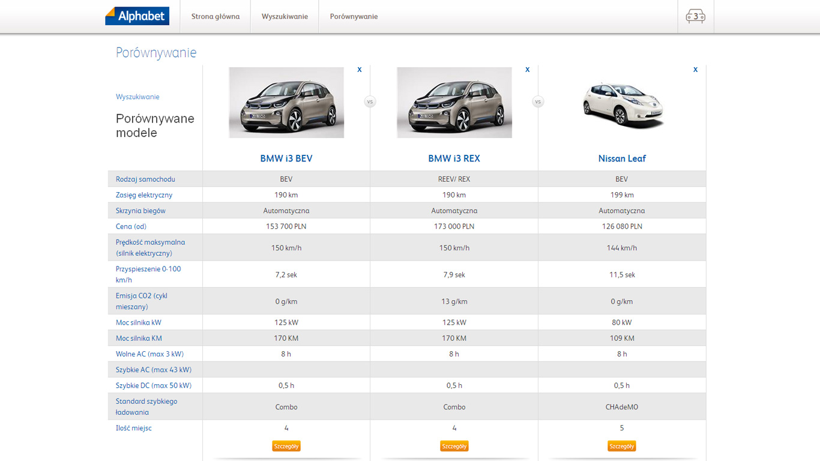
Task: Open the Porównywanie menu item
Action: pyautogui.click(x=354, y=17)
